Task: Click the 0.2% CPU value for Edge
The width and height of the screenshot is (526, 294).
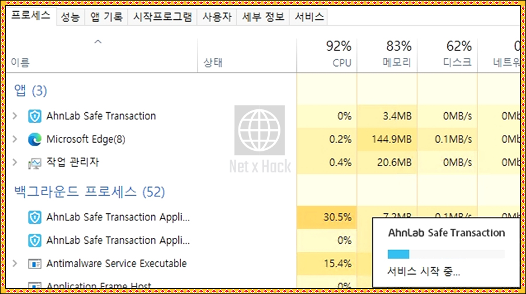Action: pyautogui.click(x=340, y=139)
